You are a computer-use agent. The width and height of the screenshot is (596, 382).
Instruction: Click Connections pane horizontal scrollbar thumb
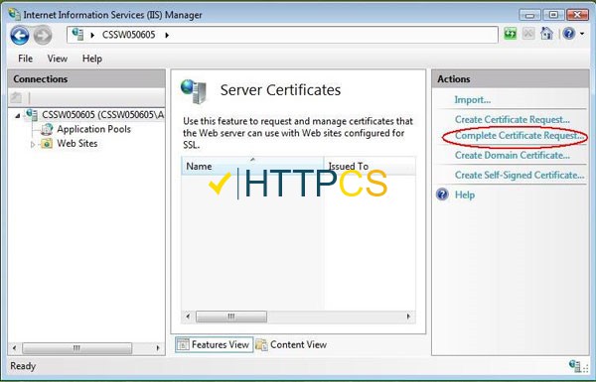tap(76, 348)
